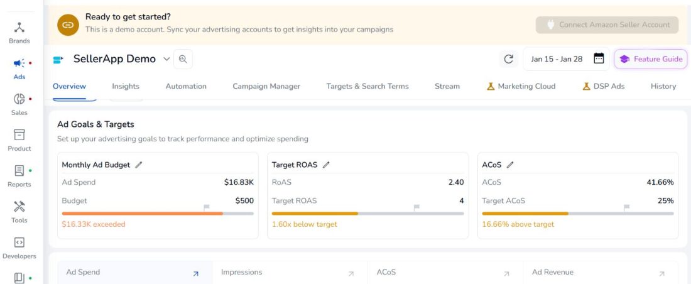The image size is (691, 284).
Task: Click the Marketing Cloud flask icon
Action: pyautogui.click(x=491, y=87)
